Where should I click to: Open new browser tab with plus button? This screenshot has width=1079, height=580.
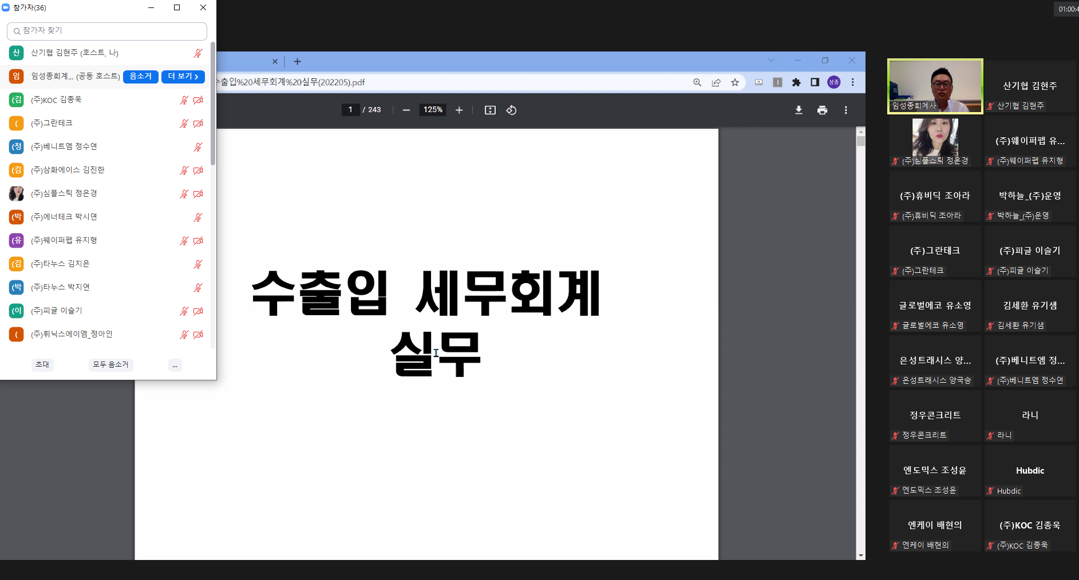(x=297, y=61)
